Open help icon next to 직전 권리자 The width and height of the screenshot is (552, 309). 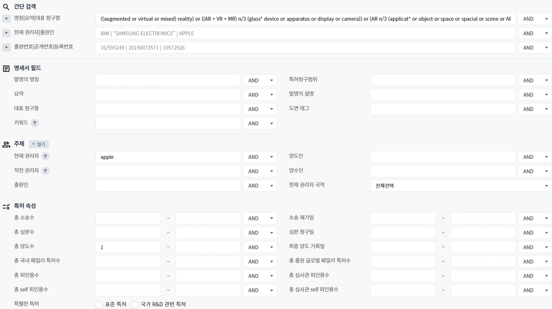pos(45,171)
